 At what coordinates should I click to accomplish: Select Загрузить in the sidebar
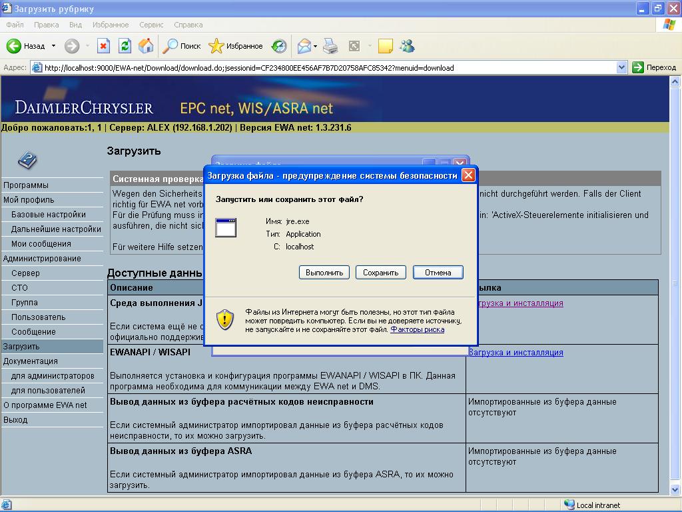pyautogui.click(x=52, y=347)
